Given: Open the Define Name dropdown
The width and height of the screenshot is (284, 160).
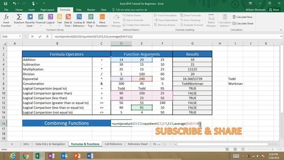Looking at the screenshot, I should (143, 16).
